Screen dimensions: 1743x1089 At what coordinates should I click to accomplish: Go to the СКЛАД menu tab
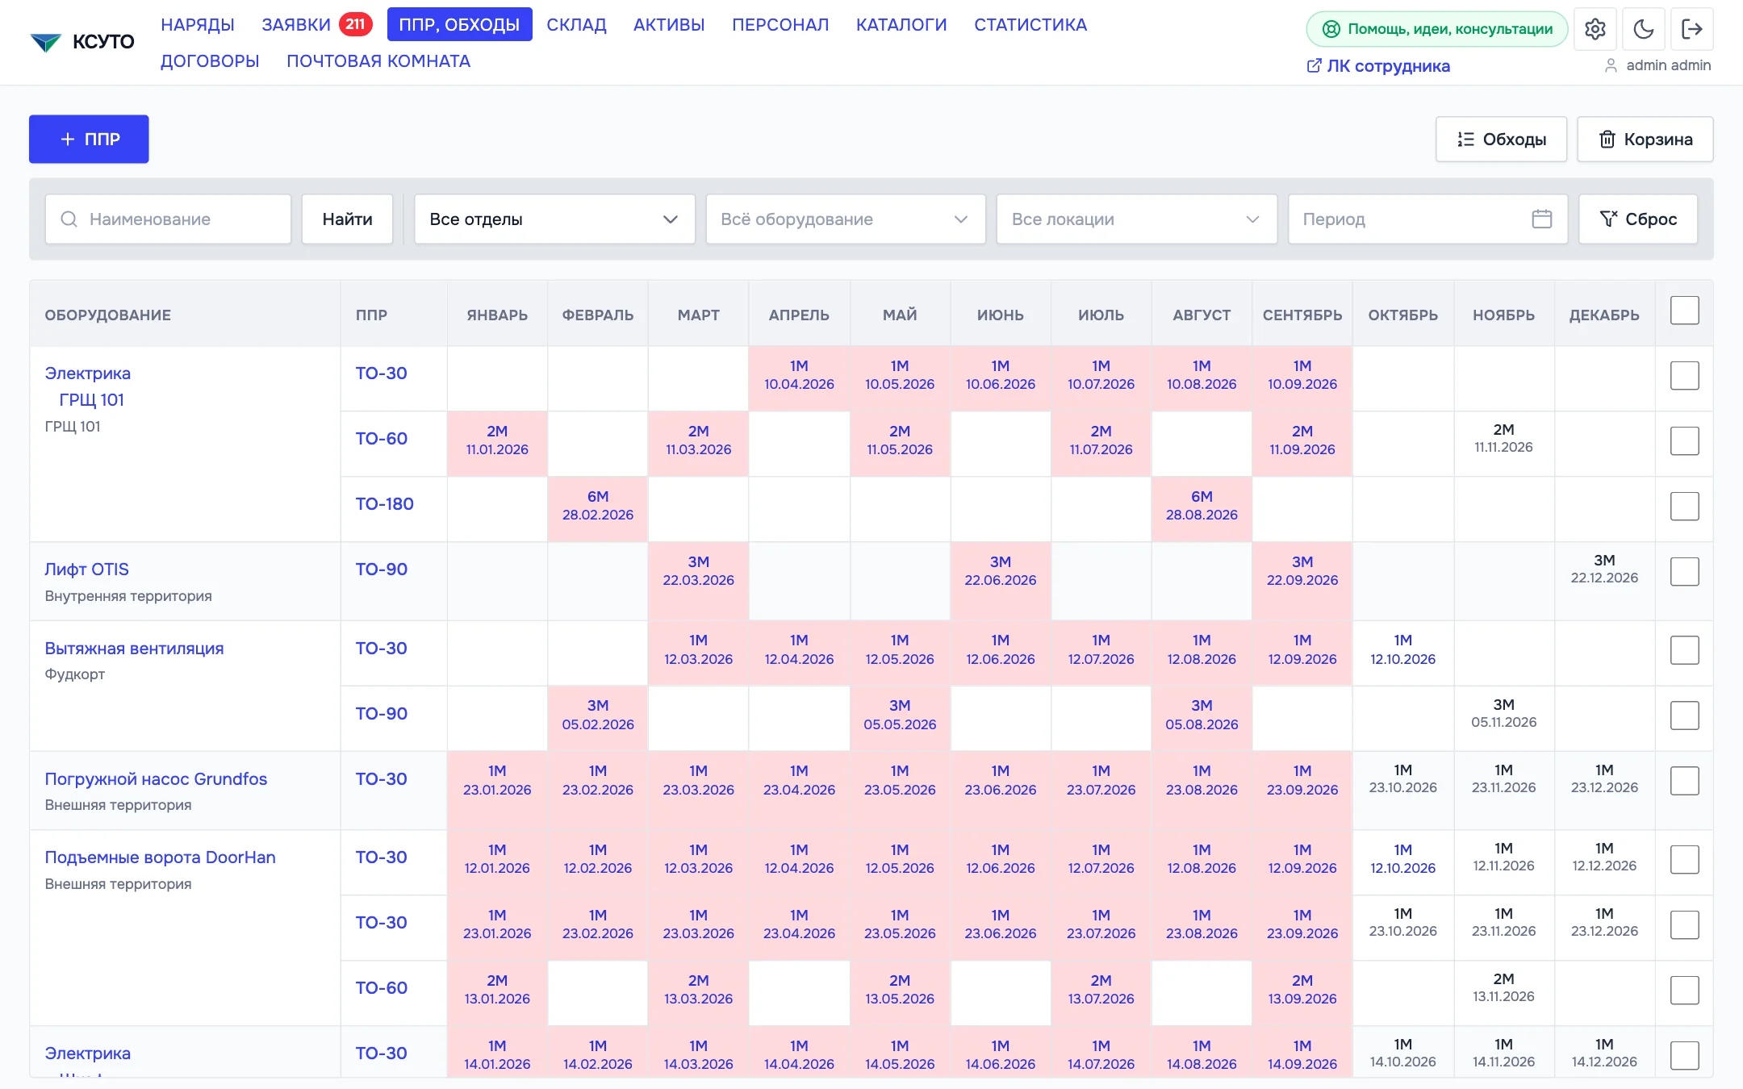pyautogui.click(x=576, y=25)
